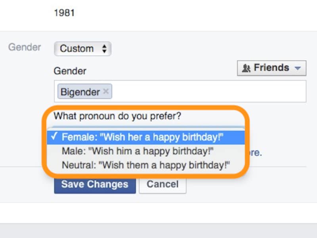Screen dimensions: 317x238
Task: Click the Cancel button
Action: coord(162,184)
